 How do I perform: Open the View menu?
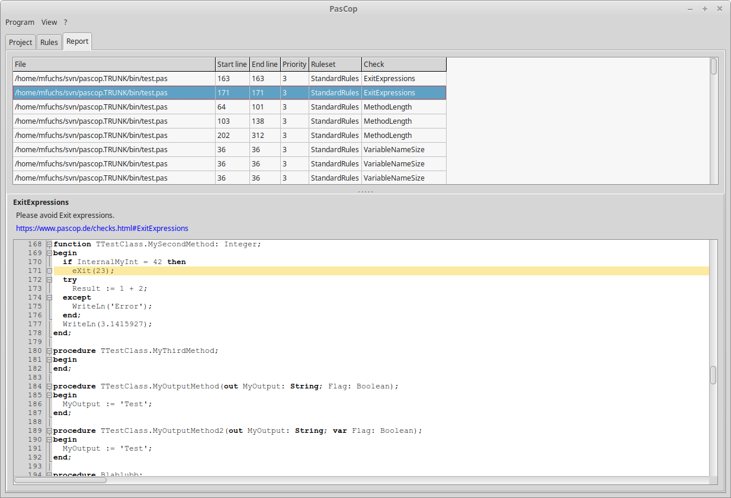point(49,23)
